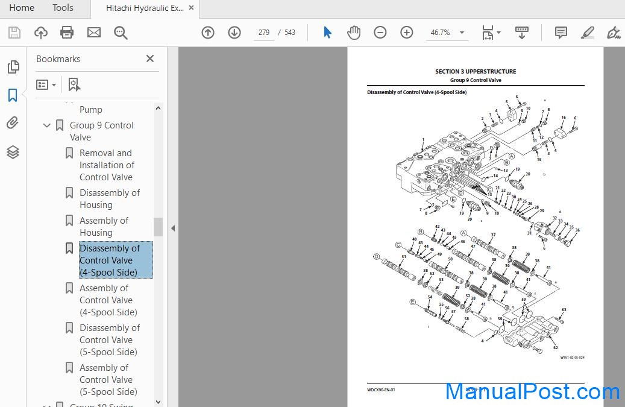Toggle scrolling mode keyboard icon

522,33
